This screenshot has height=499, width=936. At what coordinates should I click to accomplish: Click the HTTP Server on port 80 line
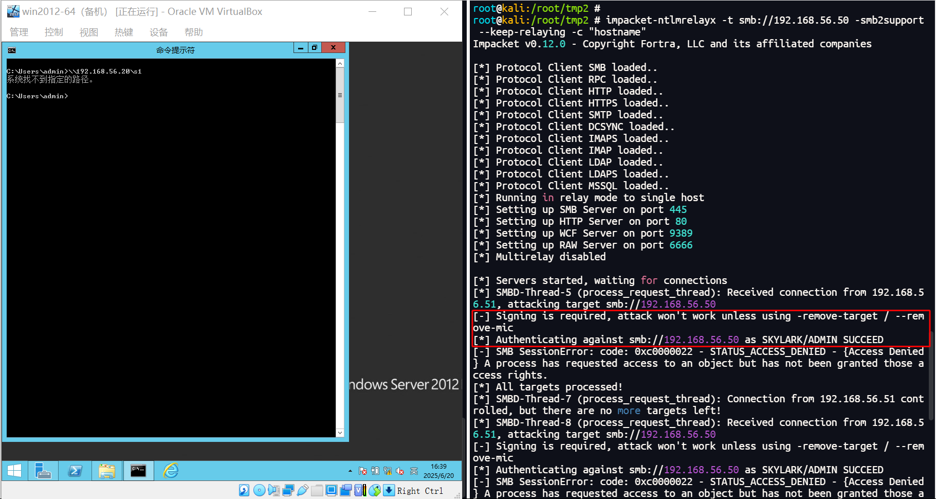pos(580,221)
